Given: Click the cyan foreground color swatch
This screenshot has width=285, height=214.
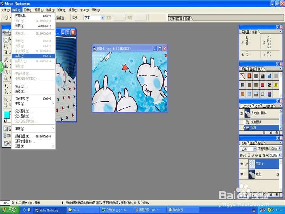Looking at the screenshot, I should pyautogui.click(x=7, y=115).
